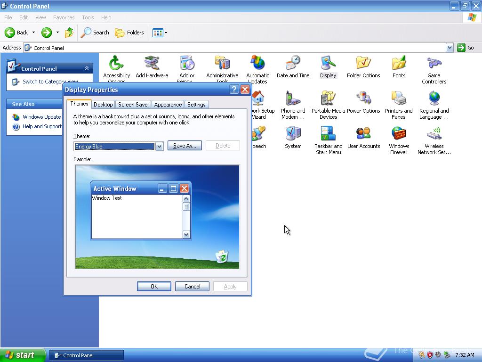The image size is (482, 362).
Task: Click the Help and Support link
Action: [42, 126]
